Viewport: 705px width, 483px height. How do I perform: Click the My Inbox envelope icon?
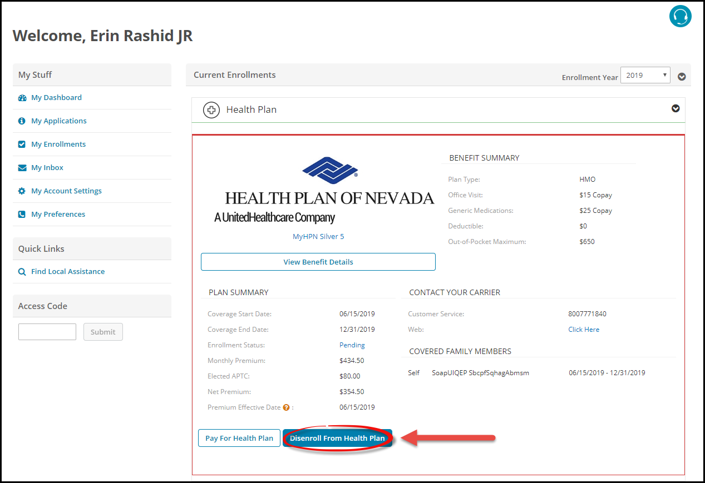[22, 168]
